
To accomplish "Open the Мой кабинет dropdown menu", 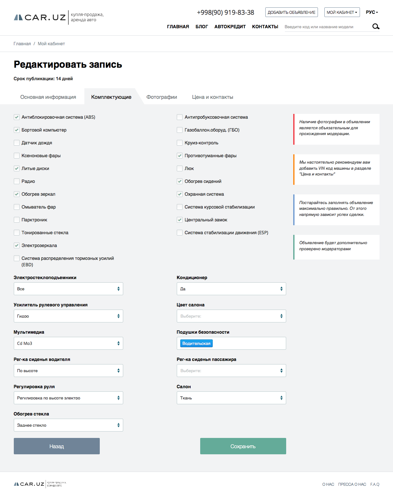I will point(342,12).
